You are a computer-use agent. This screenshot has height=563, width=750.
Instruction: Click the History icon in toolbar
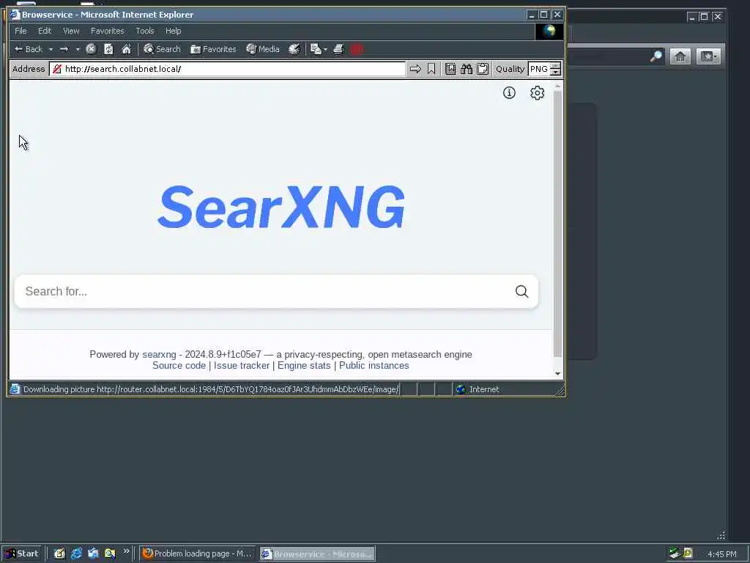pyautogui.click(x=294, y=49)
